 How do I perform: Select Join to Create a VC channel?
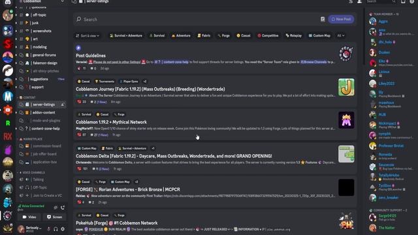(42, 195)
